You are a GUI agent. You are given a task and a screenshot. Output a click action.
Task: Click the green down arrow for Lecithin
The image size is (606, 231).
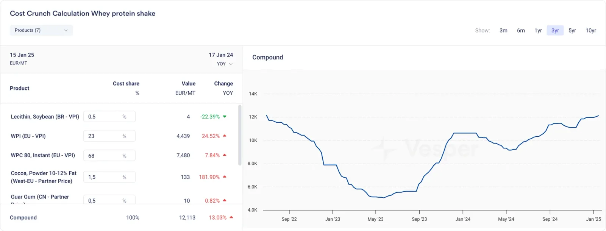pos(225,117)
